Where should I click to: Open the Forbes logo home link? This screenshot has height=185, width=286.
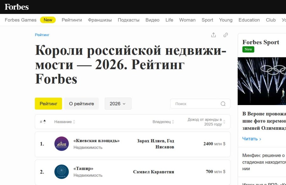(x=17, y=7)
